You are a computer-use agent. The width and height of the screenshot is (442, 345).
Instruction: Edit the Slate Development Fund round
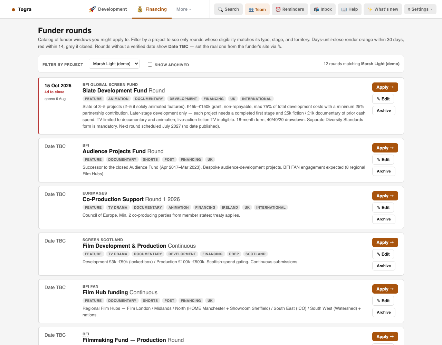click(x=383, y=99)
